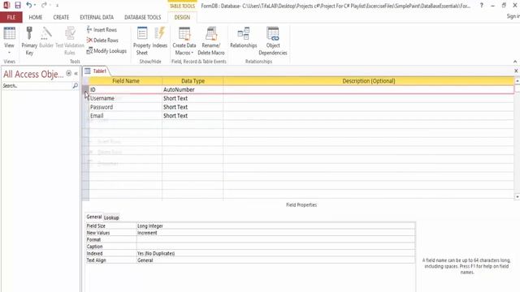This screenshot has width=520, height=292.
Task: Click the Text Align value General
Action: point(275,260)
